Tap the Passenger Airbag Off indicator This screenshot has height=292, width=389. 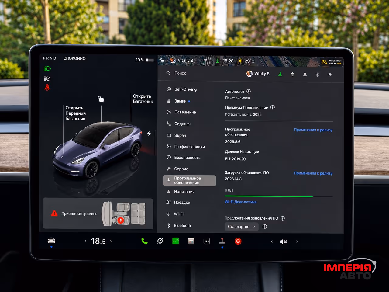332,62
